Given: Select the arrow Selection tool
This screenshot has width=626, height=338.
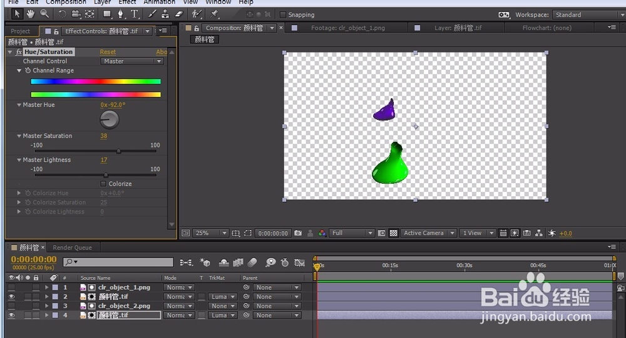Looking at the screenshot, I should coord(17,14).
